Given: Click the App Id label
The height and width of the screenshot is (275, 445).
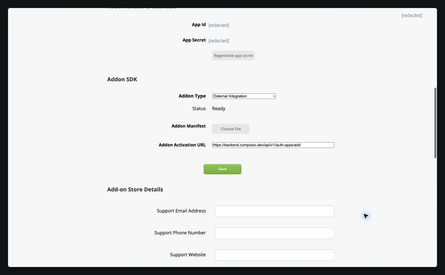Looking at the screenshot, I should pyautogui.click(x=199, y=25).
